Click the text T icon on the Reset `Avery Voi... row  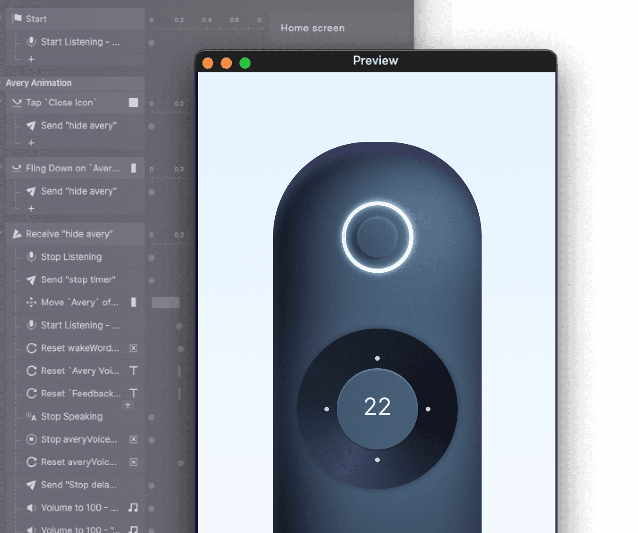(x=133, y=371)
